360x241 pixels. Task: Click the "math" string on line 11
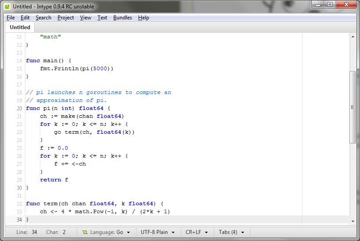point(50,37)
